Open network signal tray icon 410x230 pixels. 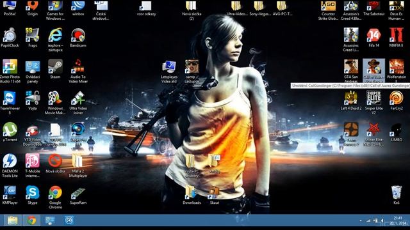tap(368, 221)
